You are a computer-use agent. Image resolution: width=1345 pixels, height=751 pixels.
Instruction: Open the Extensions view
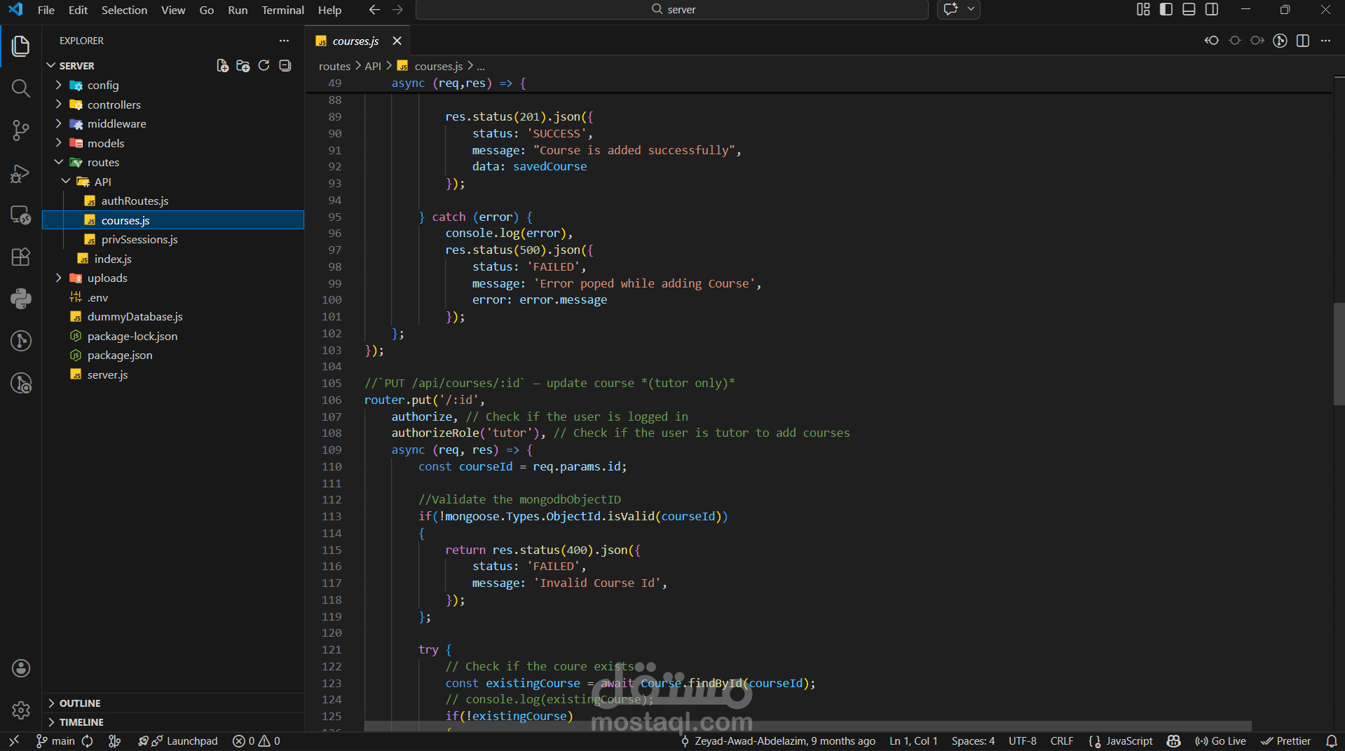coord(20,257)
